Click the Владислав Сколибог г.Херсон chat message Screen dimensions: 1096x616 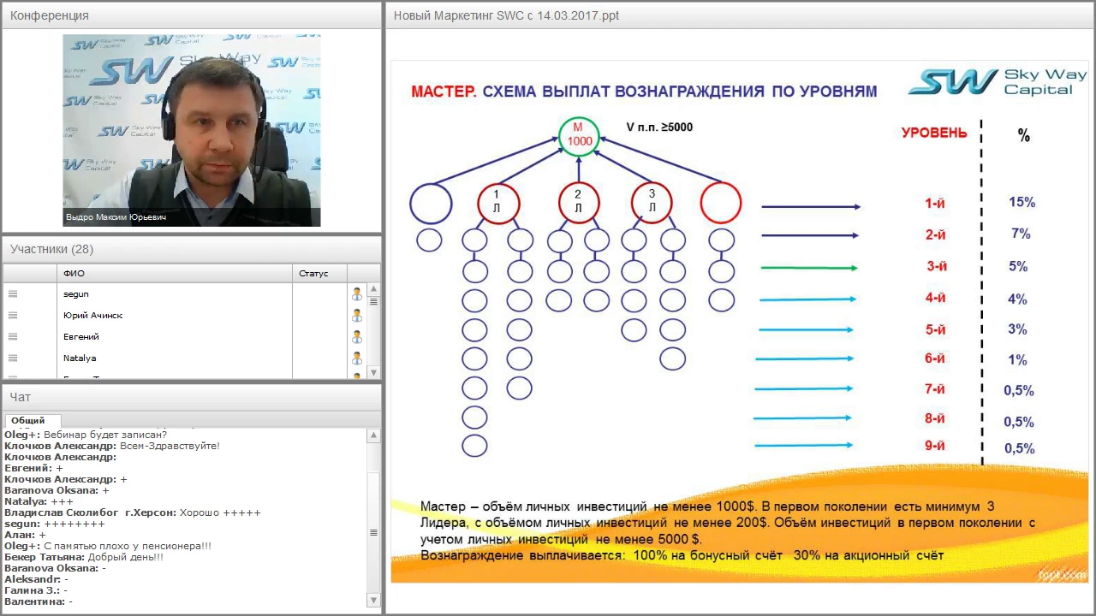click(133, 512)
